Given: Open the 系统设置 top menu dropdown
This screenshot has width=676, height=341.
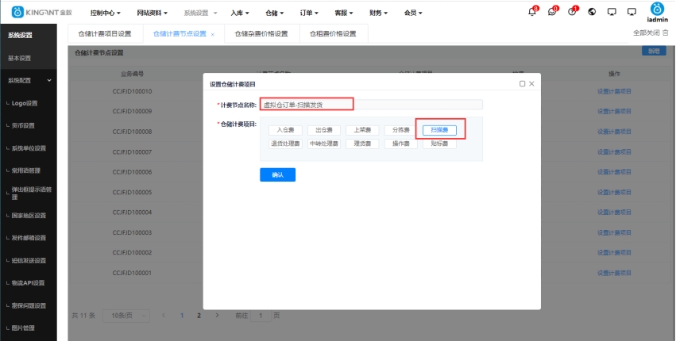Looking at the screenshot, I should [200, 13].
